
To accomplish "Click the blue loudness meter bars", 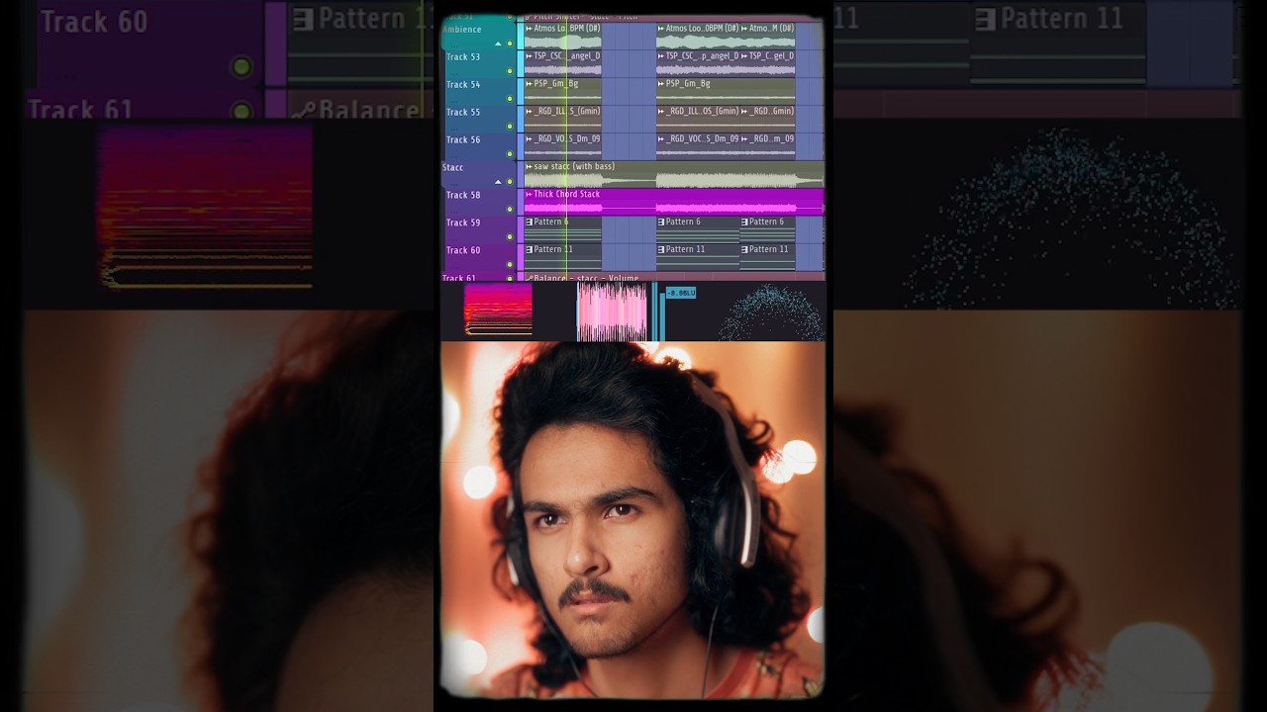I will [656, 311].
